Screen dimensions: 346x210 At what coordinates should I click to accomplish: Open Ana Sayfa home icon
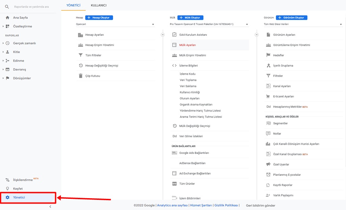pyautogui.click(x=7, y=18)
